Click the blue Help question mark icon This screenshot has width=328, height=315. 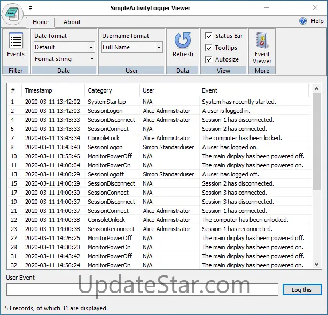pyautogui.click(x=303, y=21)
